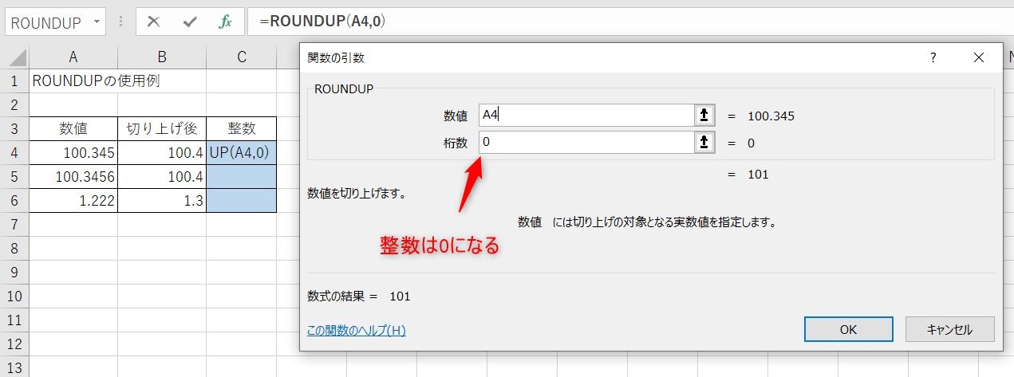
Task: Select column B header
Action: (x=162, y=57)
